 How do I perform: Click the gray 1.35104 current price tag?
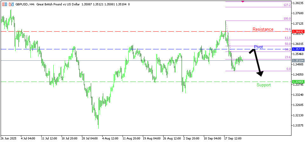click(298, 60)
